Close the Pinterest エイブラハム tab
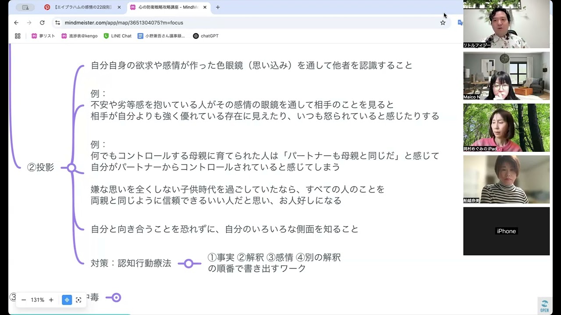Viewport: 561px width, 315px height. click(x=119, y=7)
